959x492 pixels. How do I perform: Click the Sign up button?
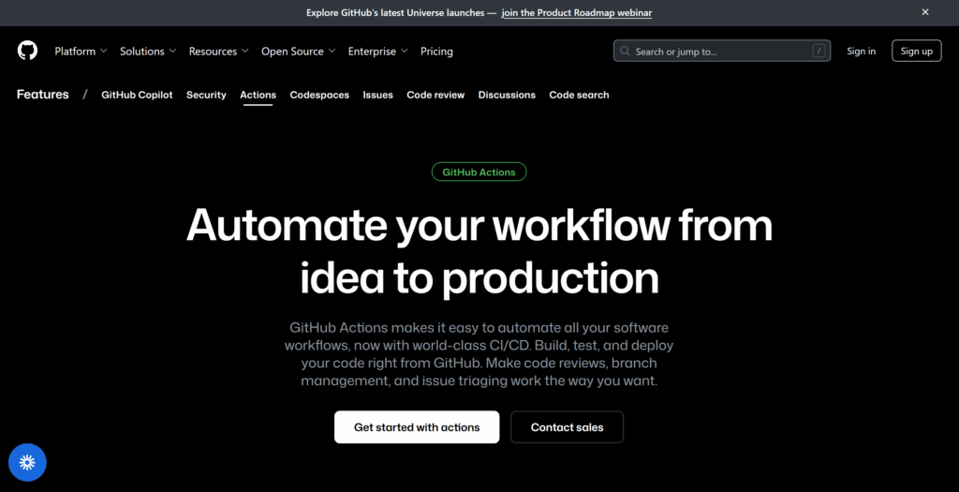(917, 51)
